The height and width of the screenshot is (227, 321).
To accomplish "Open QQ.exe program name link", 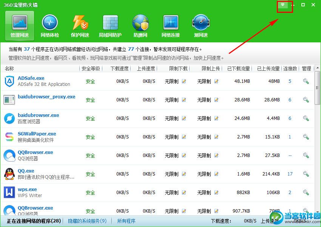I will click(x=26, y=171).
